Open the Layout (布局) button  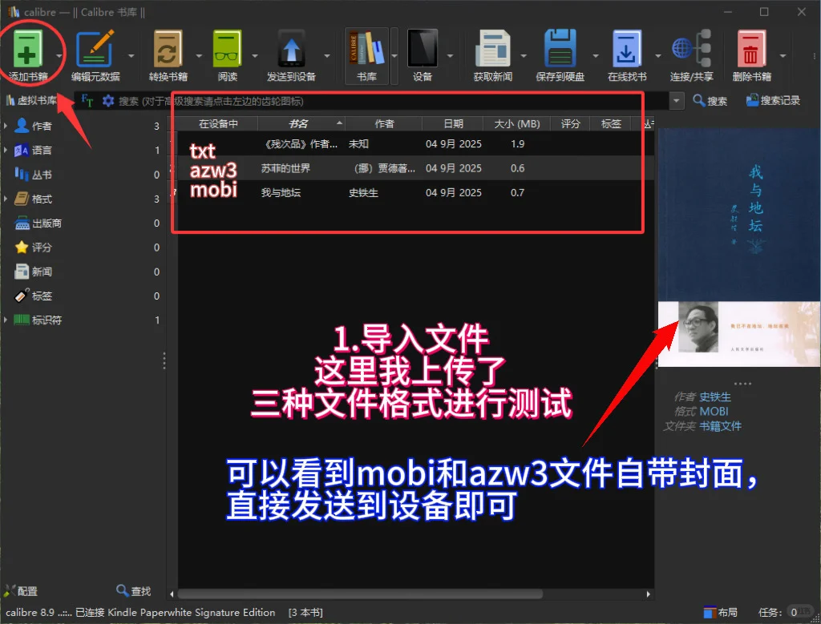pyautogui.click(x=721, y=612)
